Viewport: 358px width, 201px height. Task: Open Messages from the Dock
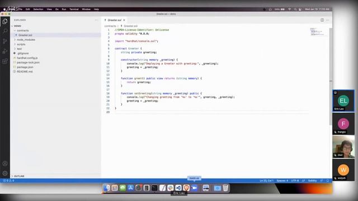123,188
